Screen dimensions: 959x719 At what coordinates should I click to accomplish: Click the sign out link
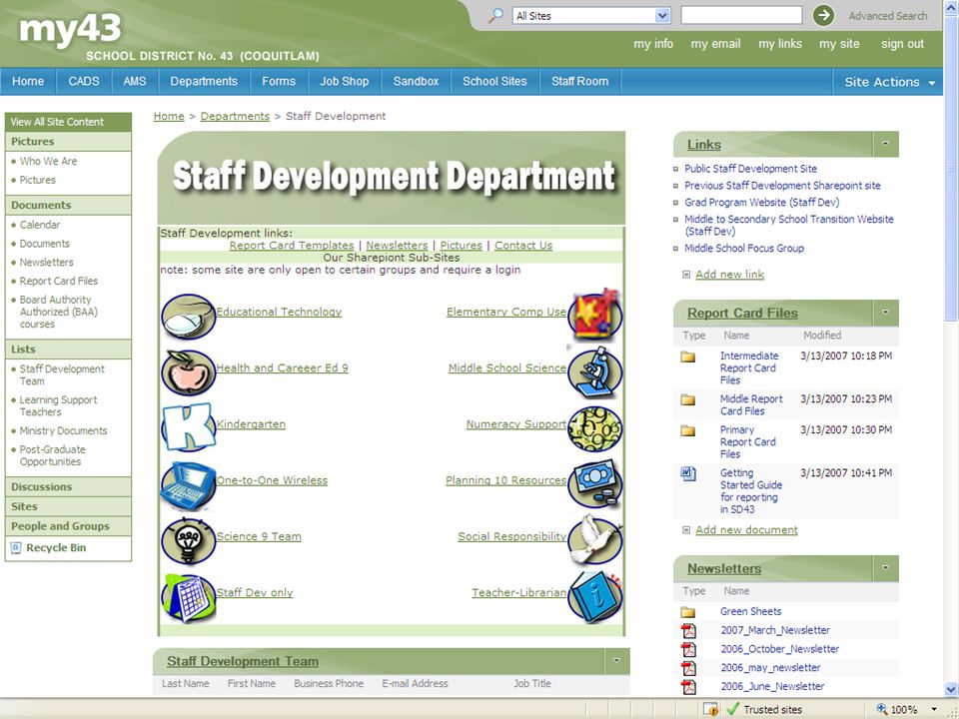(902, 44)
